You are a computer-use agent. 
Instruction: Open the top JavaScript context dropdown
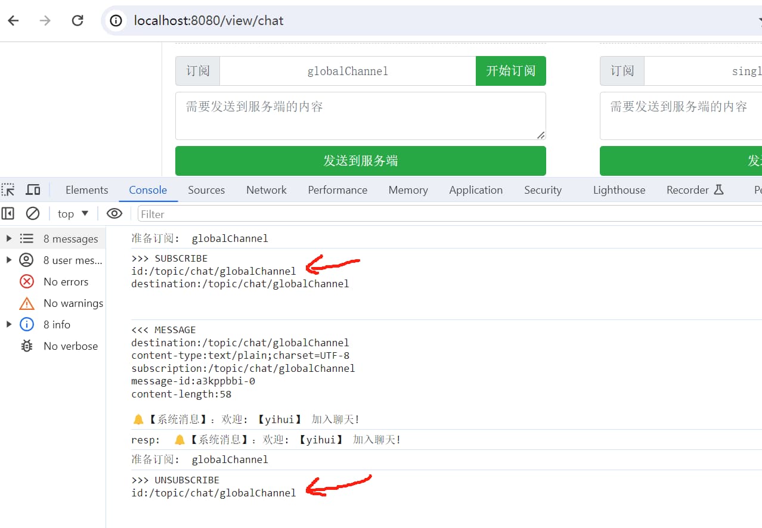(73, 213)
